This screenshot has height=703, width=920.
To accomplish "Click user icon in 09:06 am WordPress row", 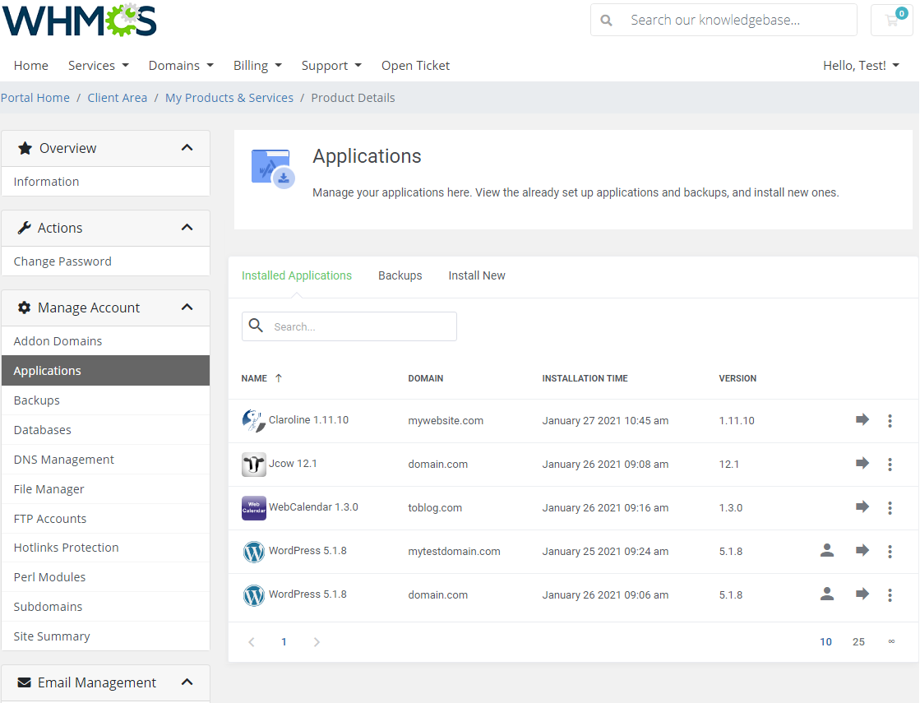I will (827, 594).
